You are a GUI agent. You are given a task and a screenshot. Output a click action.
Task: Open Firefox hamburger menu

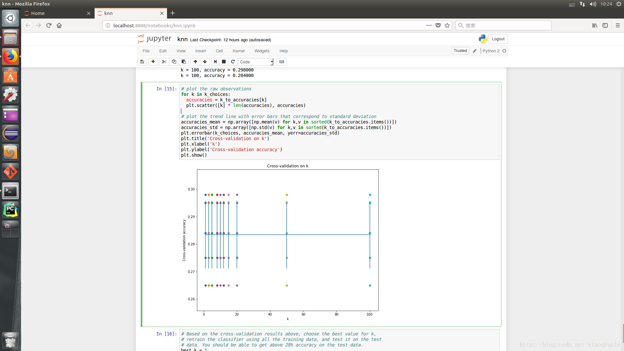click(618, 25)
